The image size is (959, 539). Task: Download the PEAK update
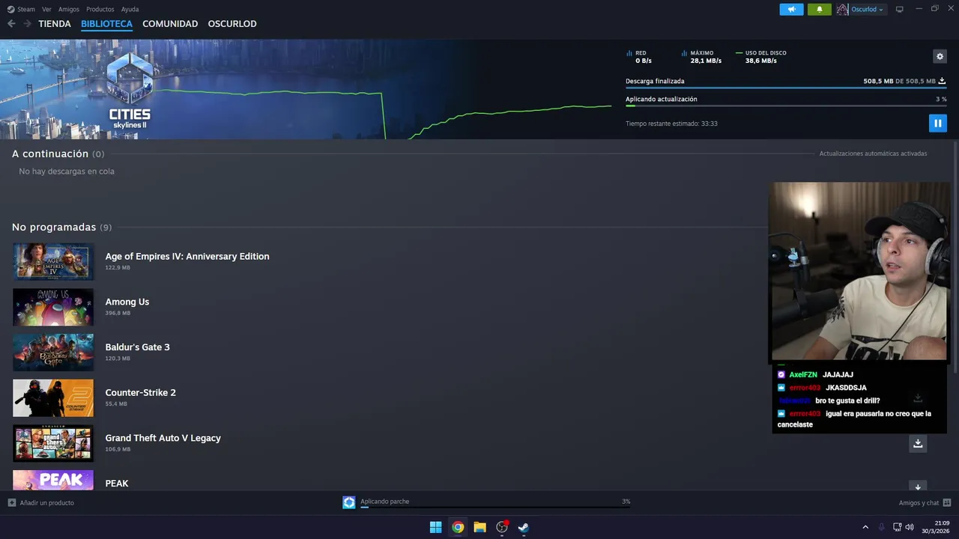pos(918,486)
